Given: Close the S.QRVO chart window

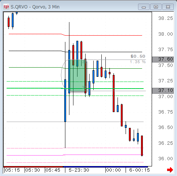Looking at the screenshot, I should (168, 7).
